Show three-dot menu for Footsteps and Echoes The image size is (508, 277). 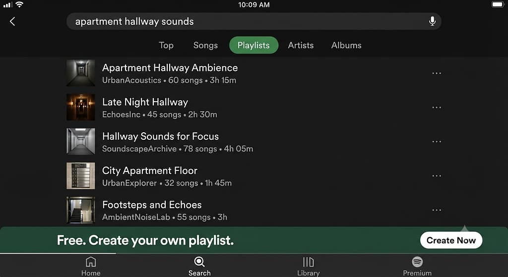click(437, 210)
